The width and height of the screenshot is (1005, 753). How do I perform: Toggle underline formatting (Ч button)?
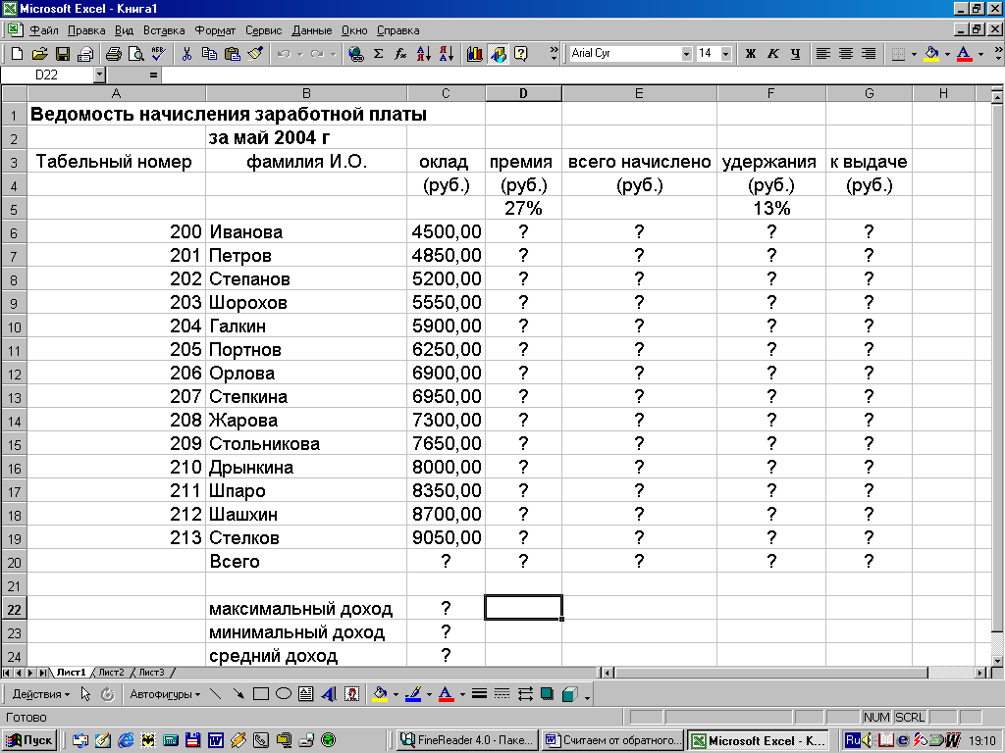pos(795,54)
